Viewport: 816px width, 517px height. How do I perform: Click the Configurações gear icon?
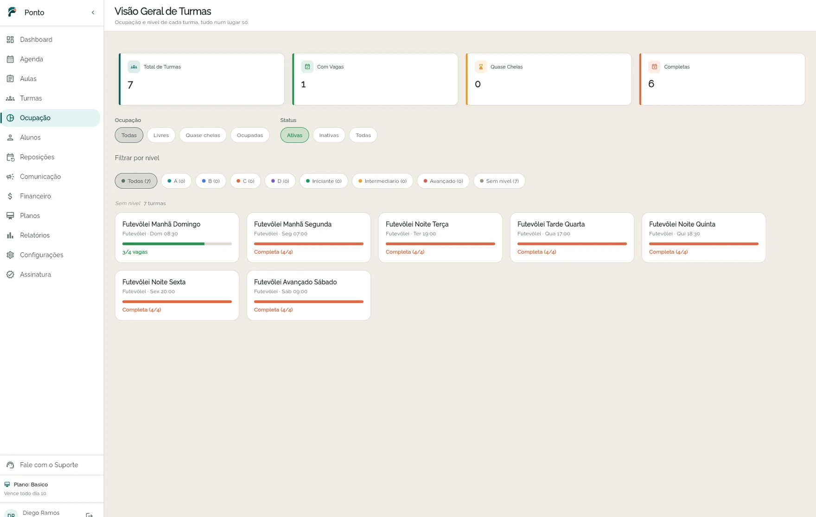click(x=10, y=255)
